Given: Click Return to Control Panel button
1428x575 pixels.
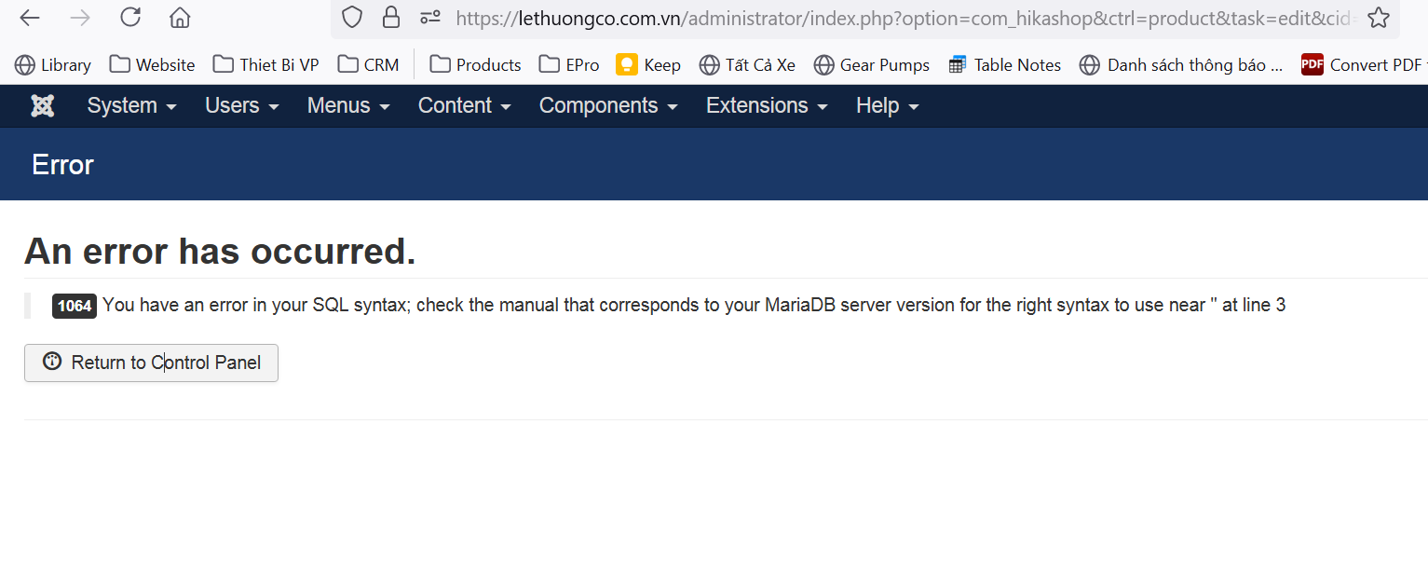Looking at the screenshot, I should click(151, 363).
